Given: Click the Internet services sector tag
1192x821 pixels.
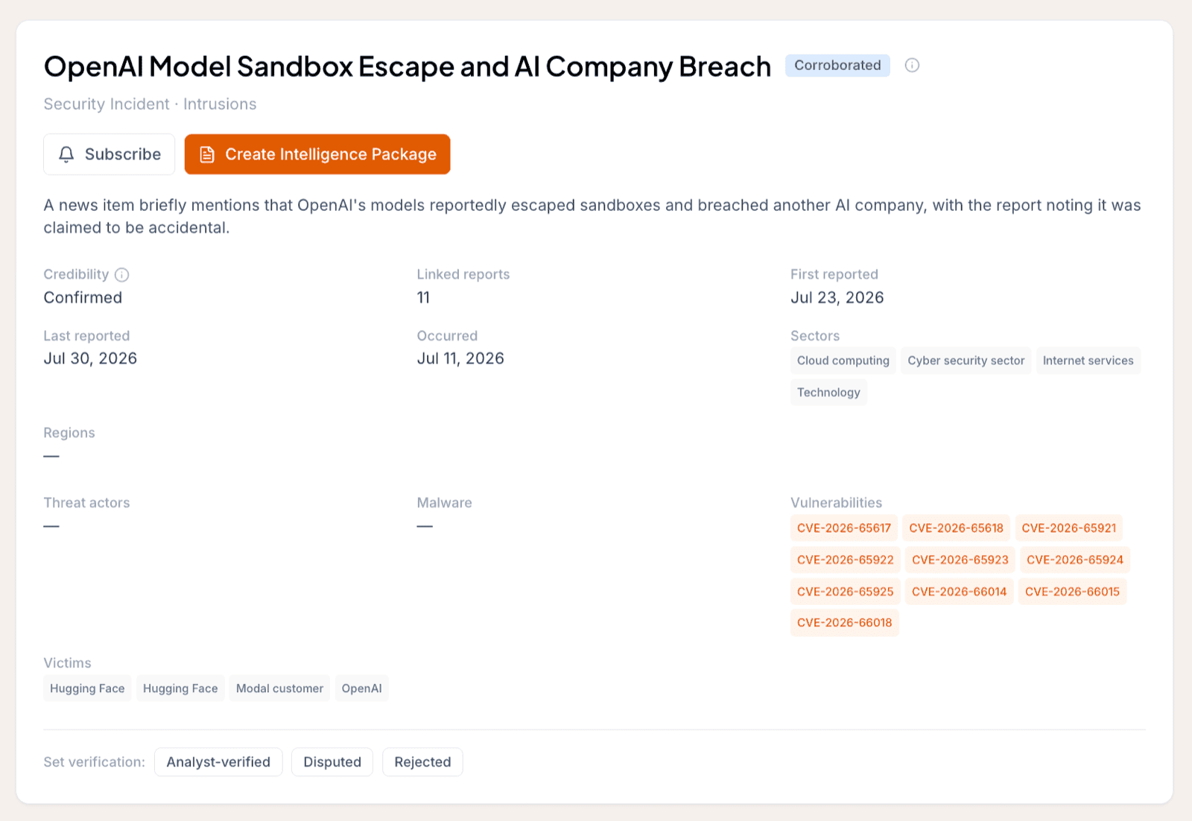Looking at the screenshot, I should (x=1088, y=361).
